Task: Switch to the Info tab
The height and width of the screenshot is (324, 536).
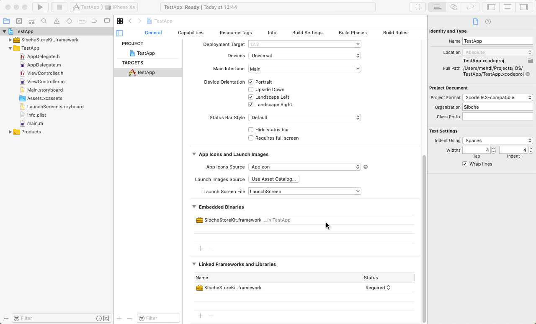Action: point(272,33)
